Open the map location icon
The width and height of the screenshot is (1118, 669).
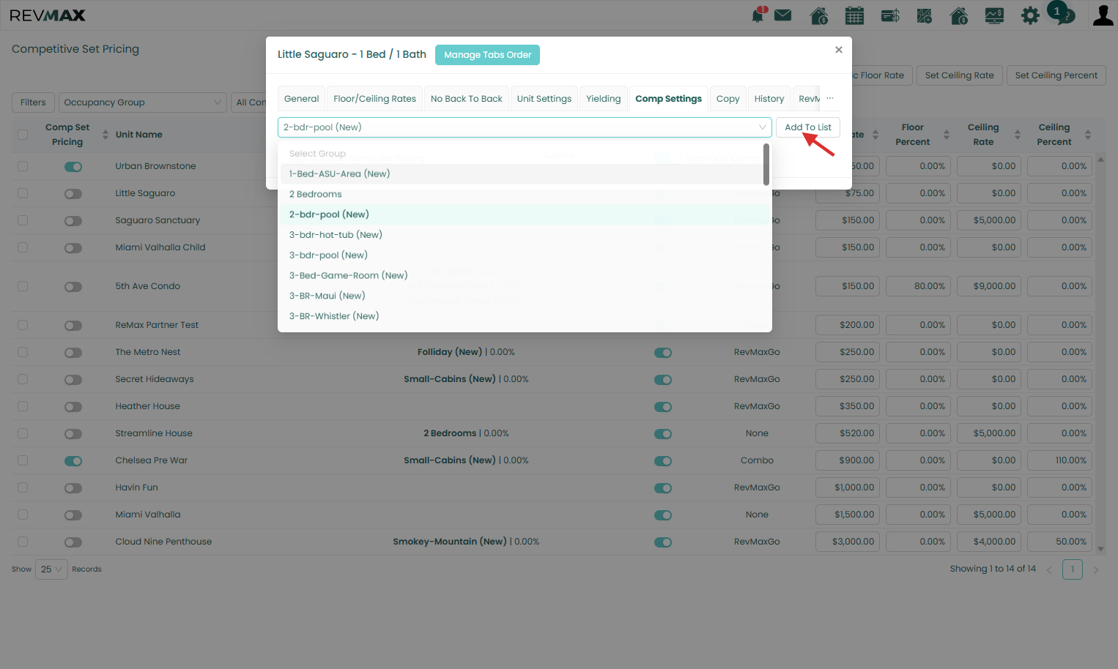point(925,15)
